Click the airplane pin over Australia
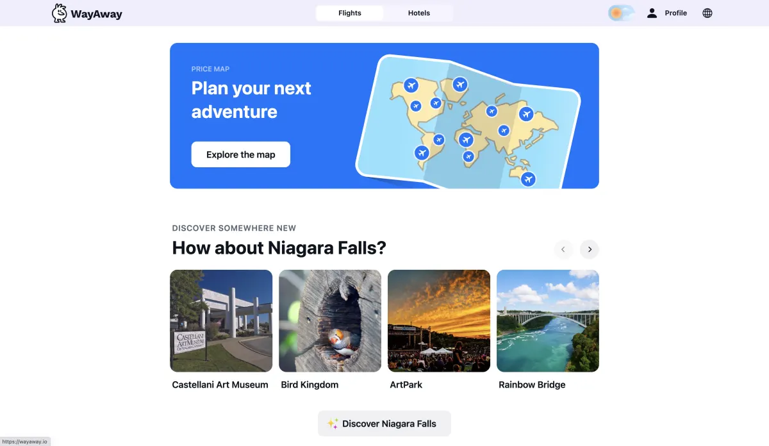Screen dimensions: 769x446 click(x=528, y=179)
